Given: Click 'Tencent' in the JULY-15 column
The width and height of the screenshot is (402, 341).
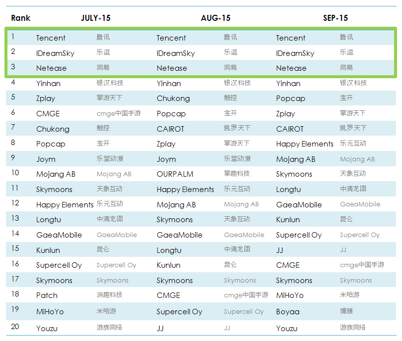Looking at the screenshot, I should (x=51, y=38).
